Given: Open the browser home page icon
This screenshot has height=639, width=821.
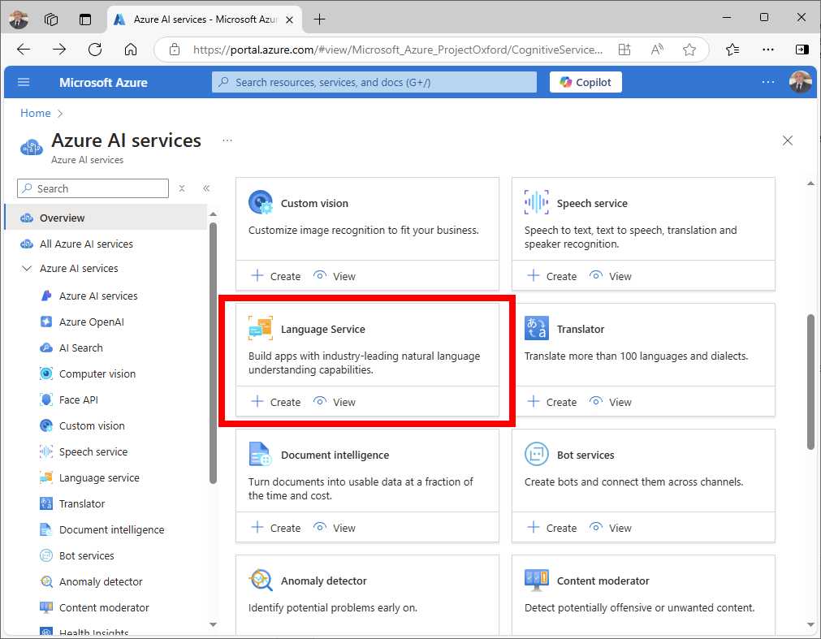Looking at the screenshot, I should (x=131, y=50).
